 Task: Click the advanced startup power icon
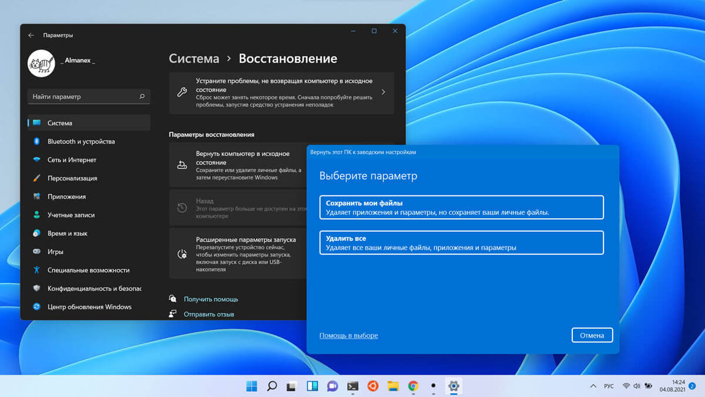(x=182, y=255)
